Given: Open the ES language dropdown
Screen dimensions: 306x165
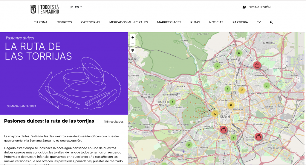Looking at the screenshot, I should pos(76,7).
